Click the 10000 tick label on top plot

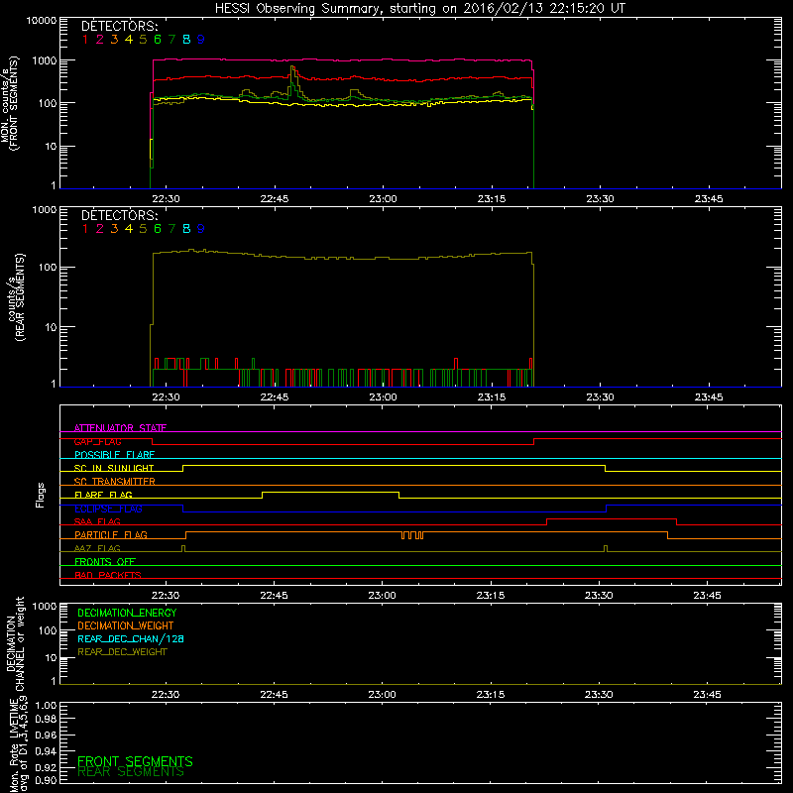(x=42, y=20)
